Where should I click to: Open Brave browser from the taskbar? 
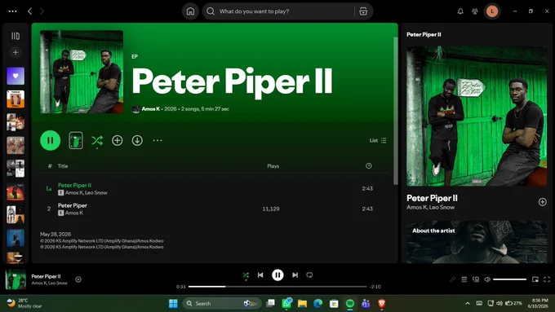tap(382, 303)
